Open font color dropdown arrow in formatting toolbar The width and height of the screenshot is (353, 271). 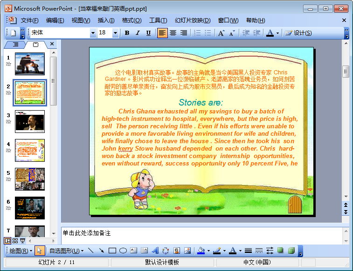pyautogui.click(x=277, y=33)
